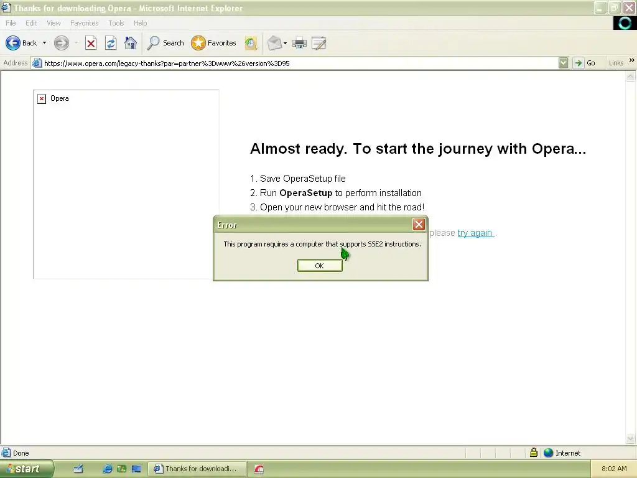The image size is (637, 478).
Task: Click the 'Open your new browser' step text
Action: coord(342,207)
